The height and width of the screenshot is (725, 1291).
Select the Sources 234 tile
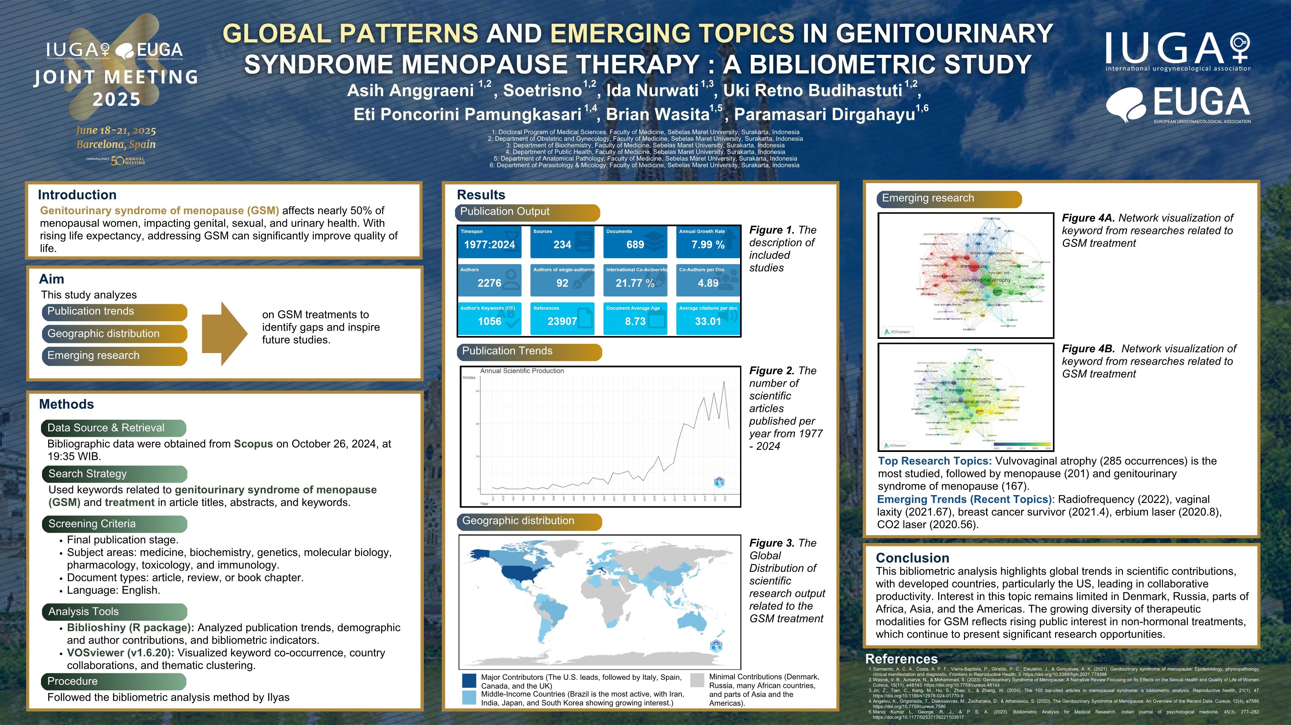[562, 242]
